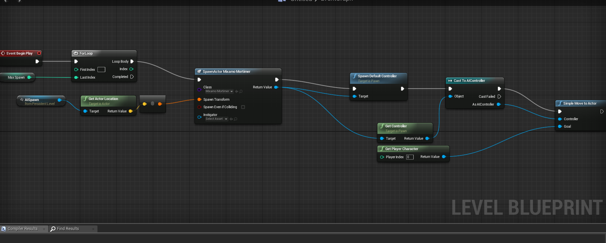Image resolution: width=606 pixels, height=243 pixels.
Task: Select the Spawn Default Controller node title
Action: 377,76
